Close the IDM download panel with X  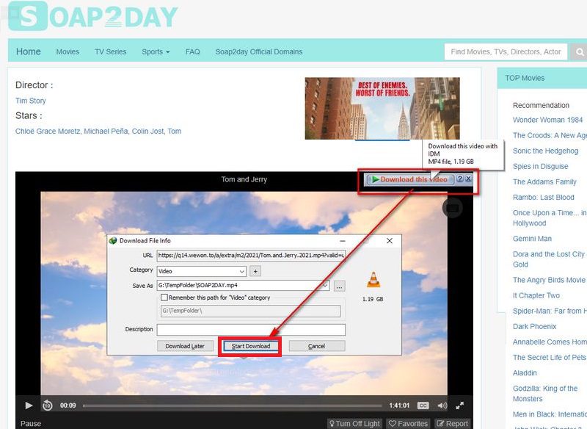click(x=468, y=179)
